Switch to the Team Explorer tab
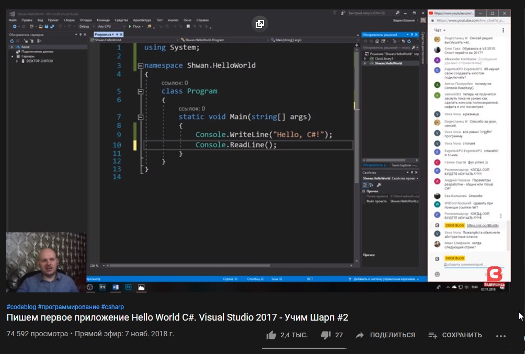This screenshot has width=525, height=354. (x=404, y=165)
